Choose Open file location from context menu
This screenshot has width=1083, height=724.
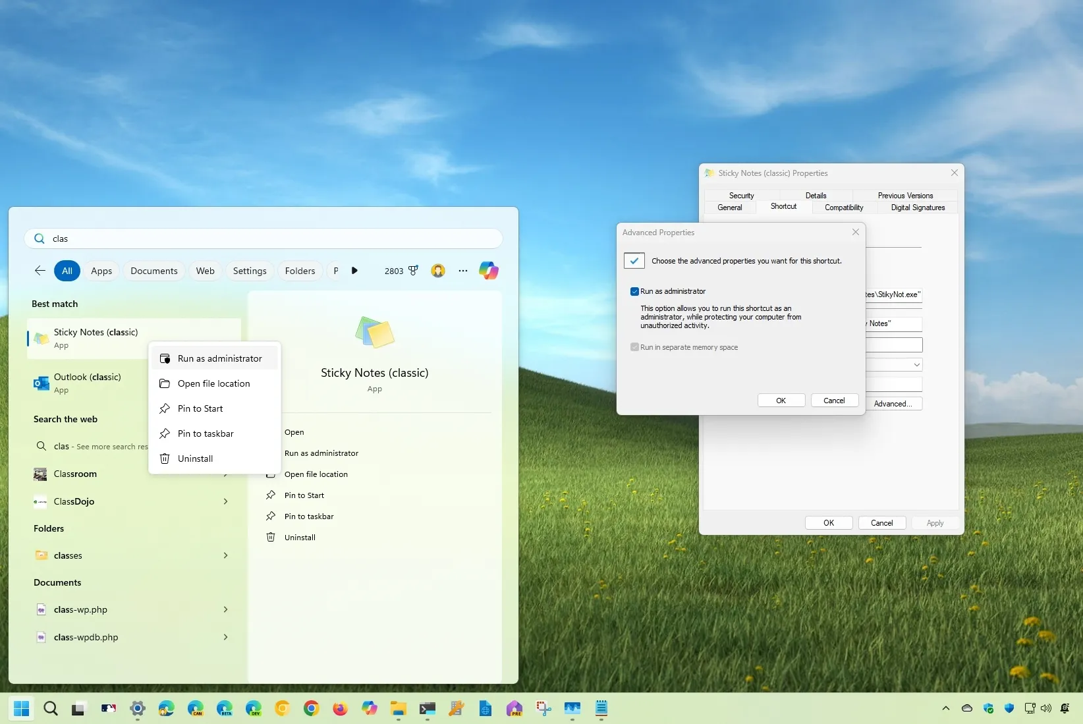tap(213, 383)
